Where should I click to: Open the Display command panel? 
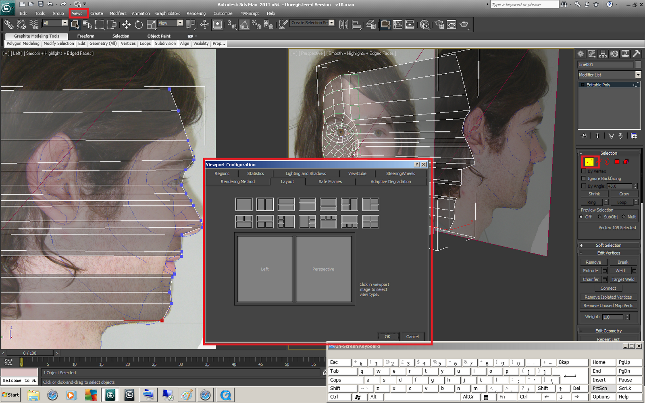pos(625,54)
